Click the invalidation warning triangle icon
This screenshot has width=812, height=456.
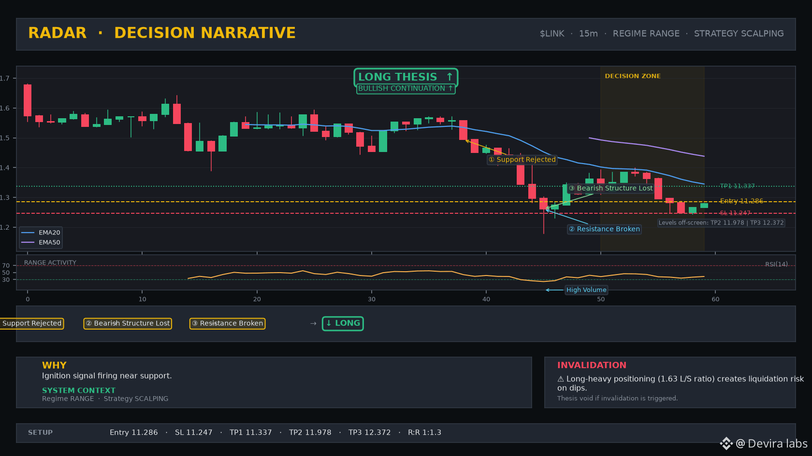(561, 379)
